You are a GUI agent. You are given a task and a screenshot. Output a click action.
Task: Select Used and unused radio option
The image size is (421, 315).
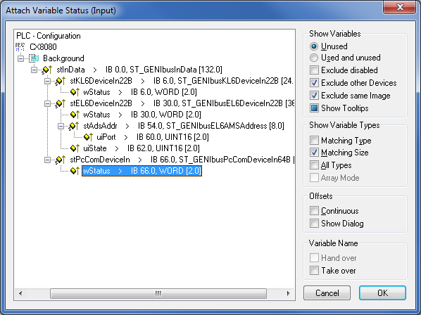[313, 58]
